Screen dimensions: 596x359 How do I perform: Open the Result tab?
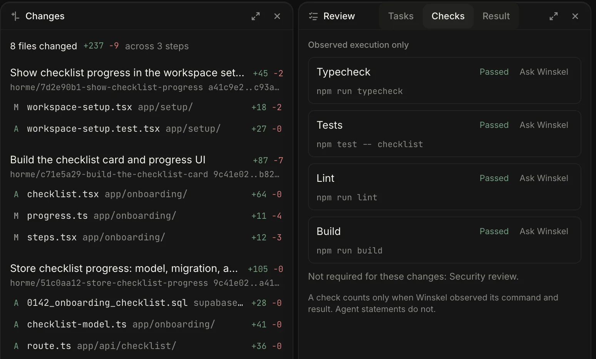click(496, 16)
